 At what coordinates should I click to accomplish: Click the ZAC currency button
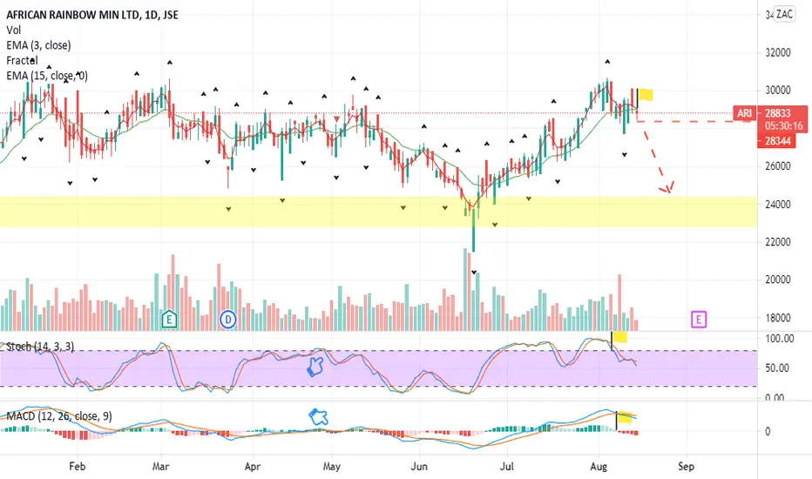[x=784, y=14]
